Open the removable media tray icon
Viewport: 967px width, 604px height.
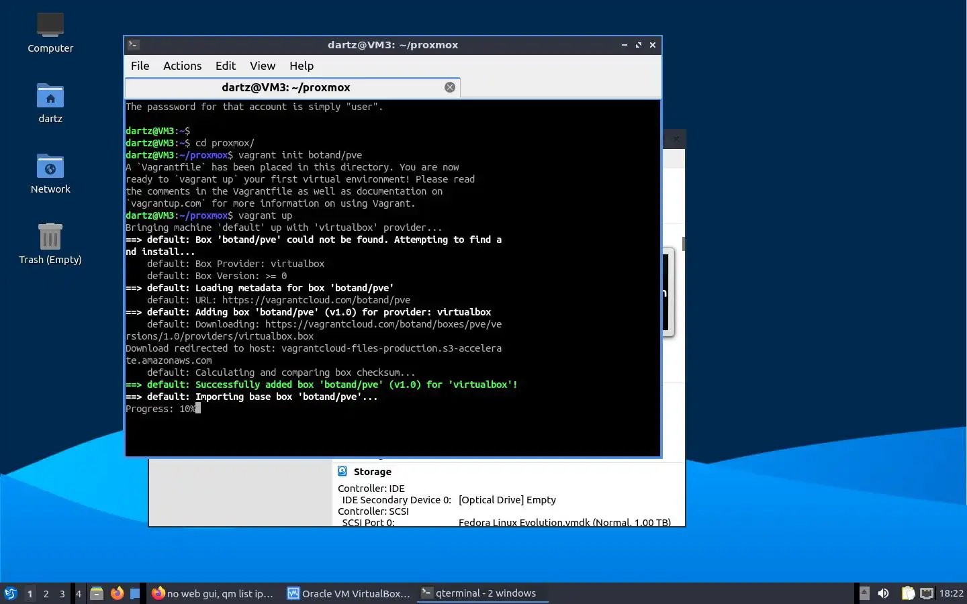click(x=865, y=593)
